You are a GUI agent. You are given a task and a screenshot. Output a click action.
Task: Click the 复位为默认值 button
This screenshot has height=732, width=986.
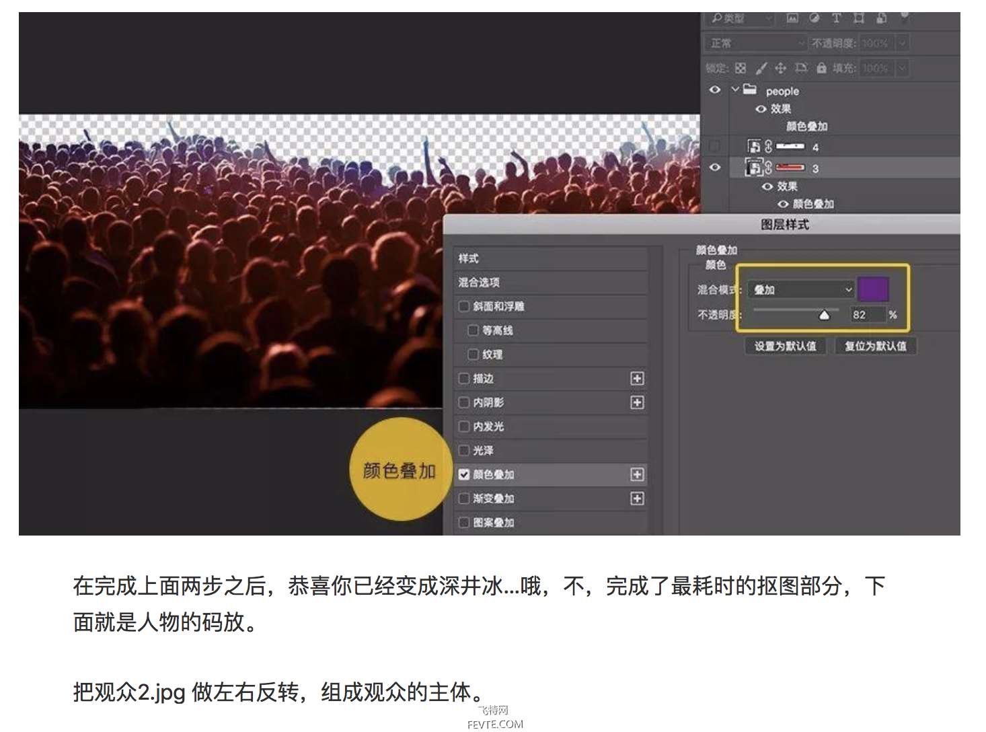(876, 346)
